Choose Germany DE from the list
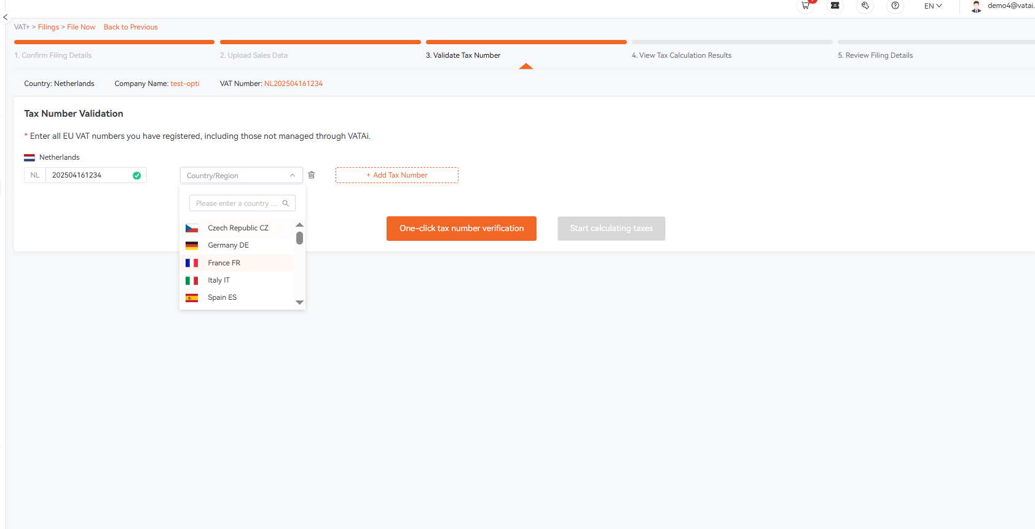This screenshot has height=529, width=1035. [x=237, y=245]
